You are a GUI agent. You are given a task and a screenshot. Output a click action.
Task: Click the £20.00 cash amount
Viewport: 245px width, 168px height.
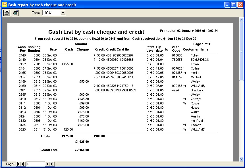(x=68, y=129)
